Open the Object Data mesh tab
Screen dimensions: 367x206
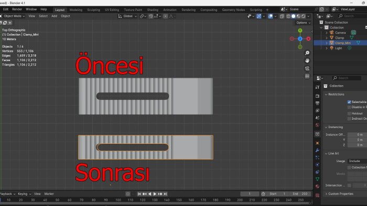coord(317,179)
